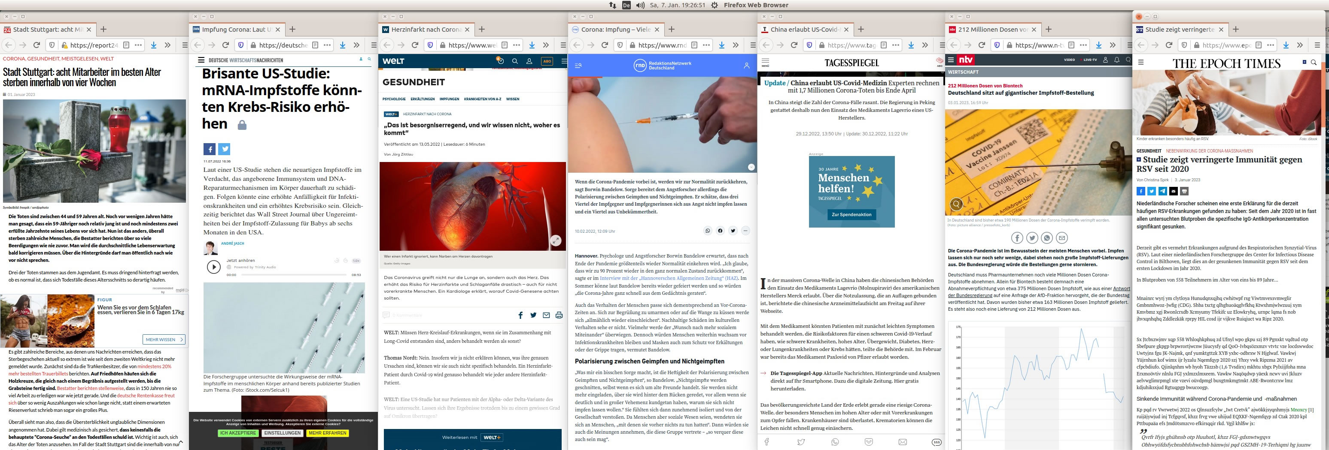Open search on The Epoch Times
This screenshot has height=450, width=1329.
tap(1314, 62)
